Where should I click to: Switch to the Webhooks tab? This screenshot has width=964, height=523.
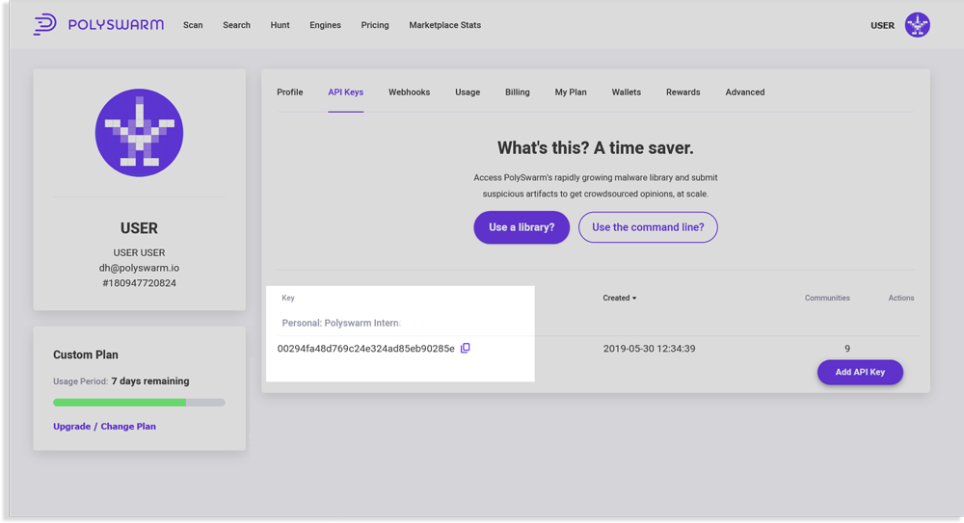[x=409, y=92]
